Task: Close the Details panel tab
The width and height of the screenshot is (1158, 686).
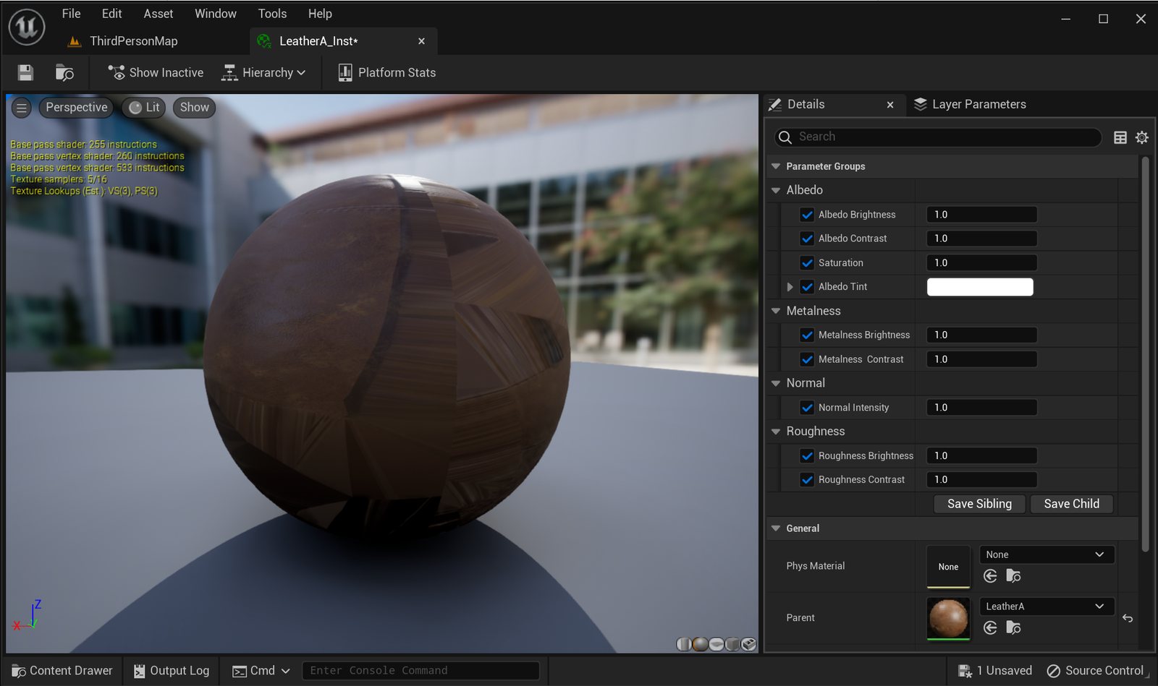Action: (x=890, y=105)
